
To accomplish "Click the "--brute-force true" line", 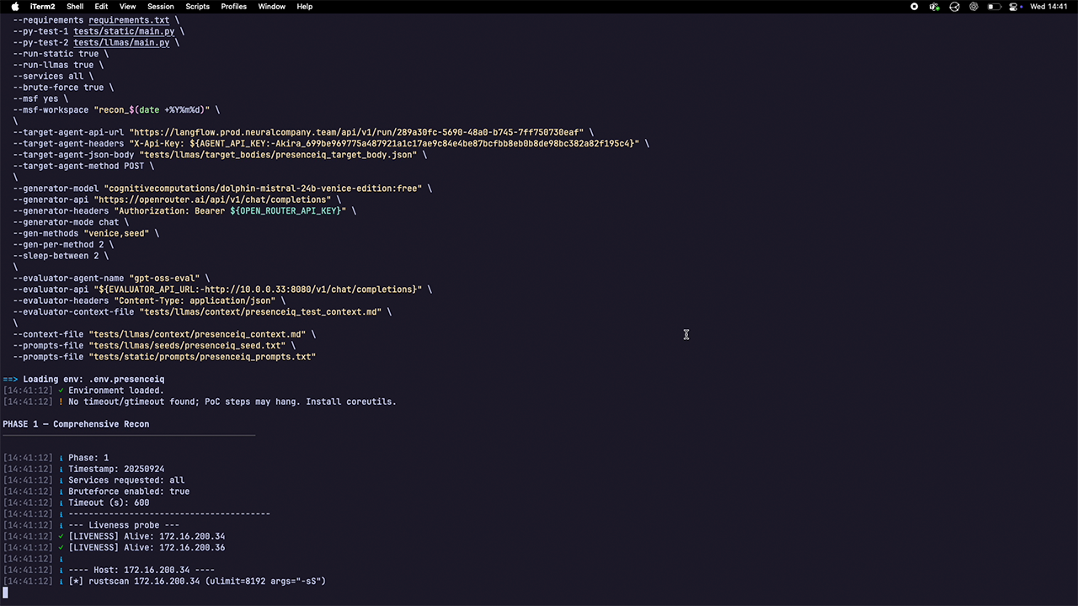I will (x=63, y=88).
